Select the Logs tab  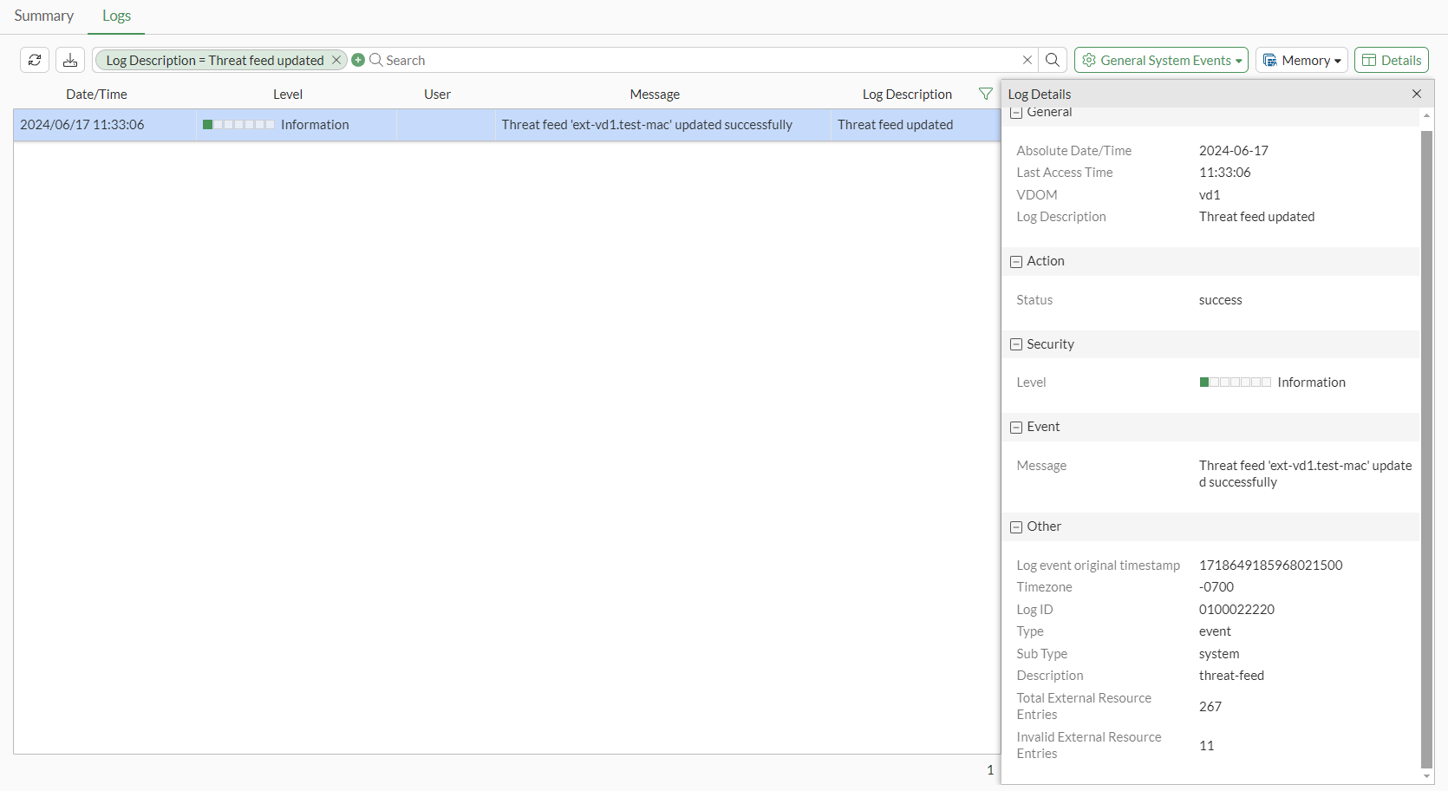click(116, 16)
